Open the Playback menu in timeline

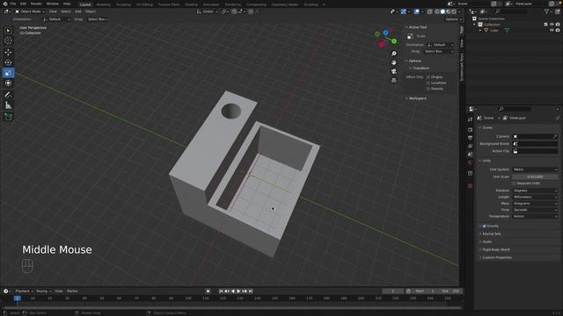(24, 291)
